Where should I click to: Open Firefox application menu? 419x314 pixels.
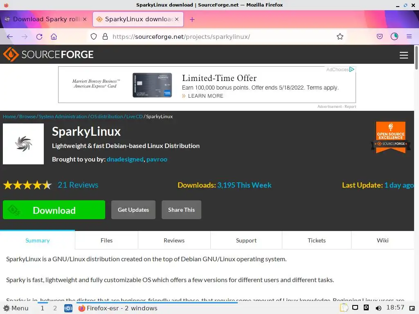point(409,36)
